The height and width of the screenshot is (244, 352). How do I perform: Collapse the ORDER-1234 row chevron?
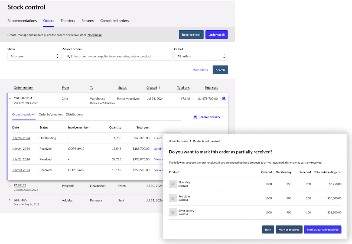click(10, 99)
